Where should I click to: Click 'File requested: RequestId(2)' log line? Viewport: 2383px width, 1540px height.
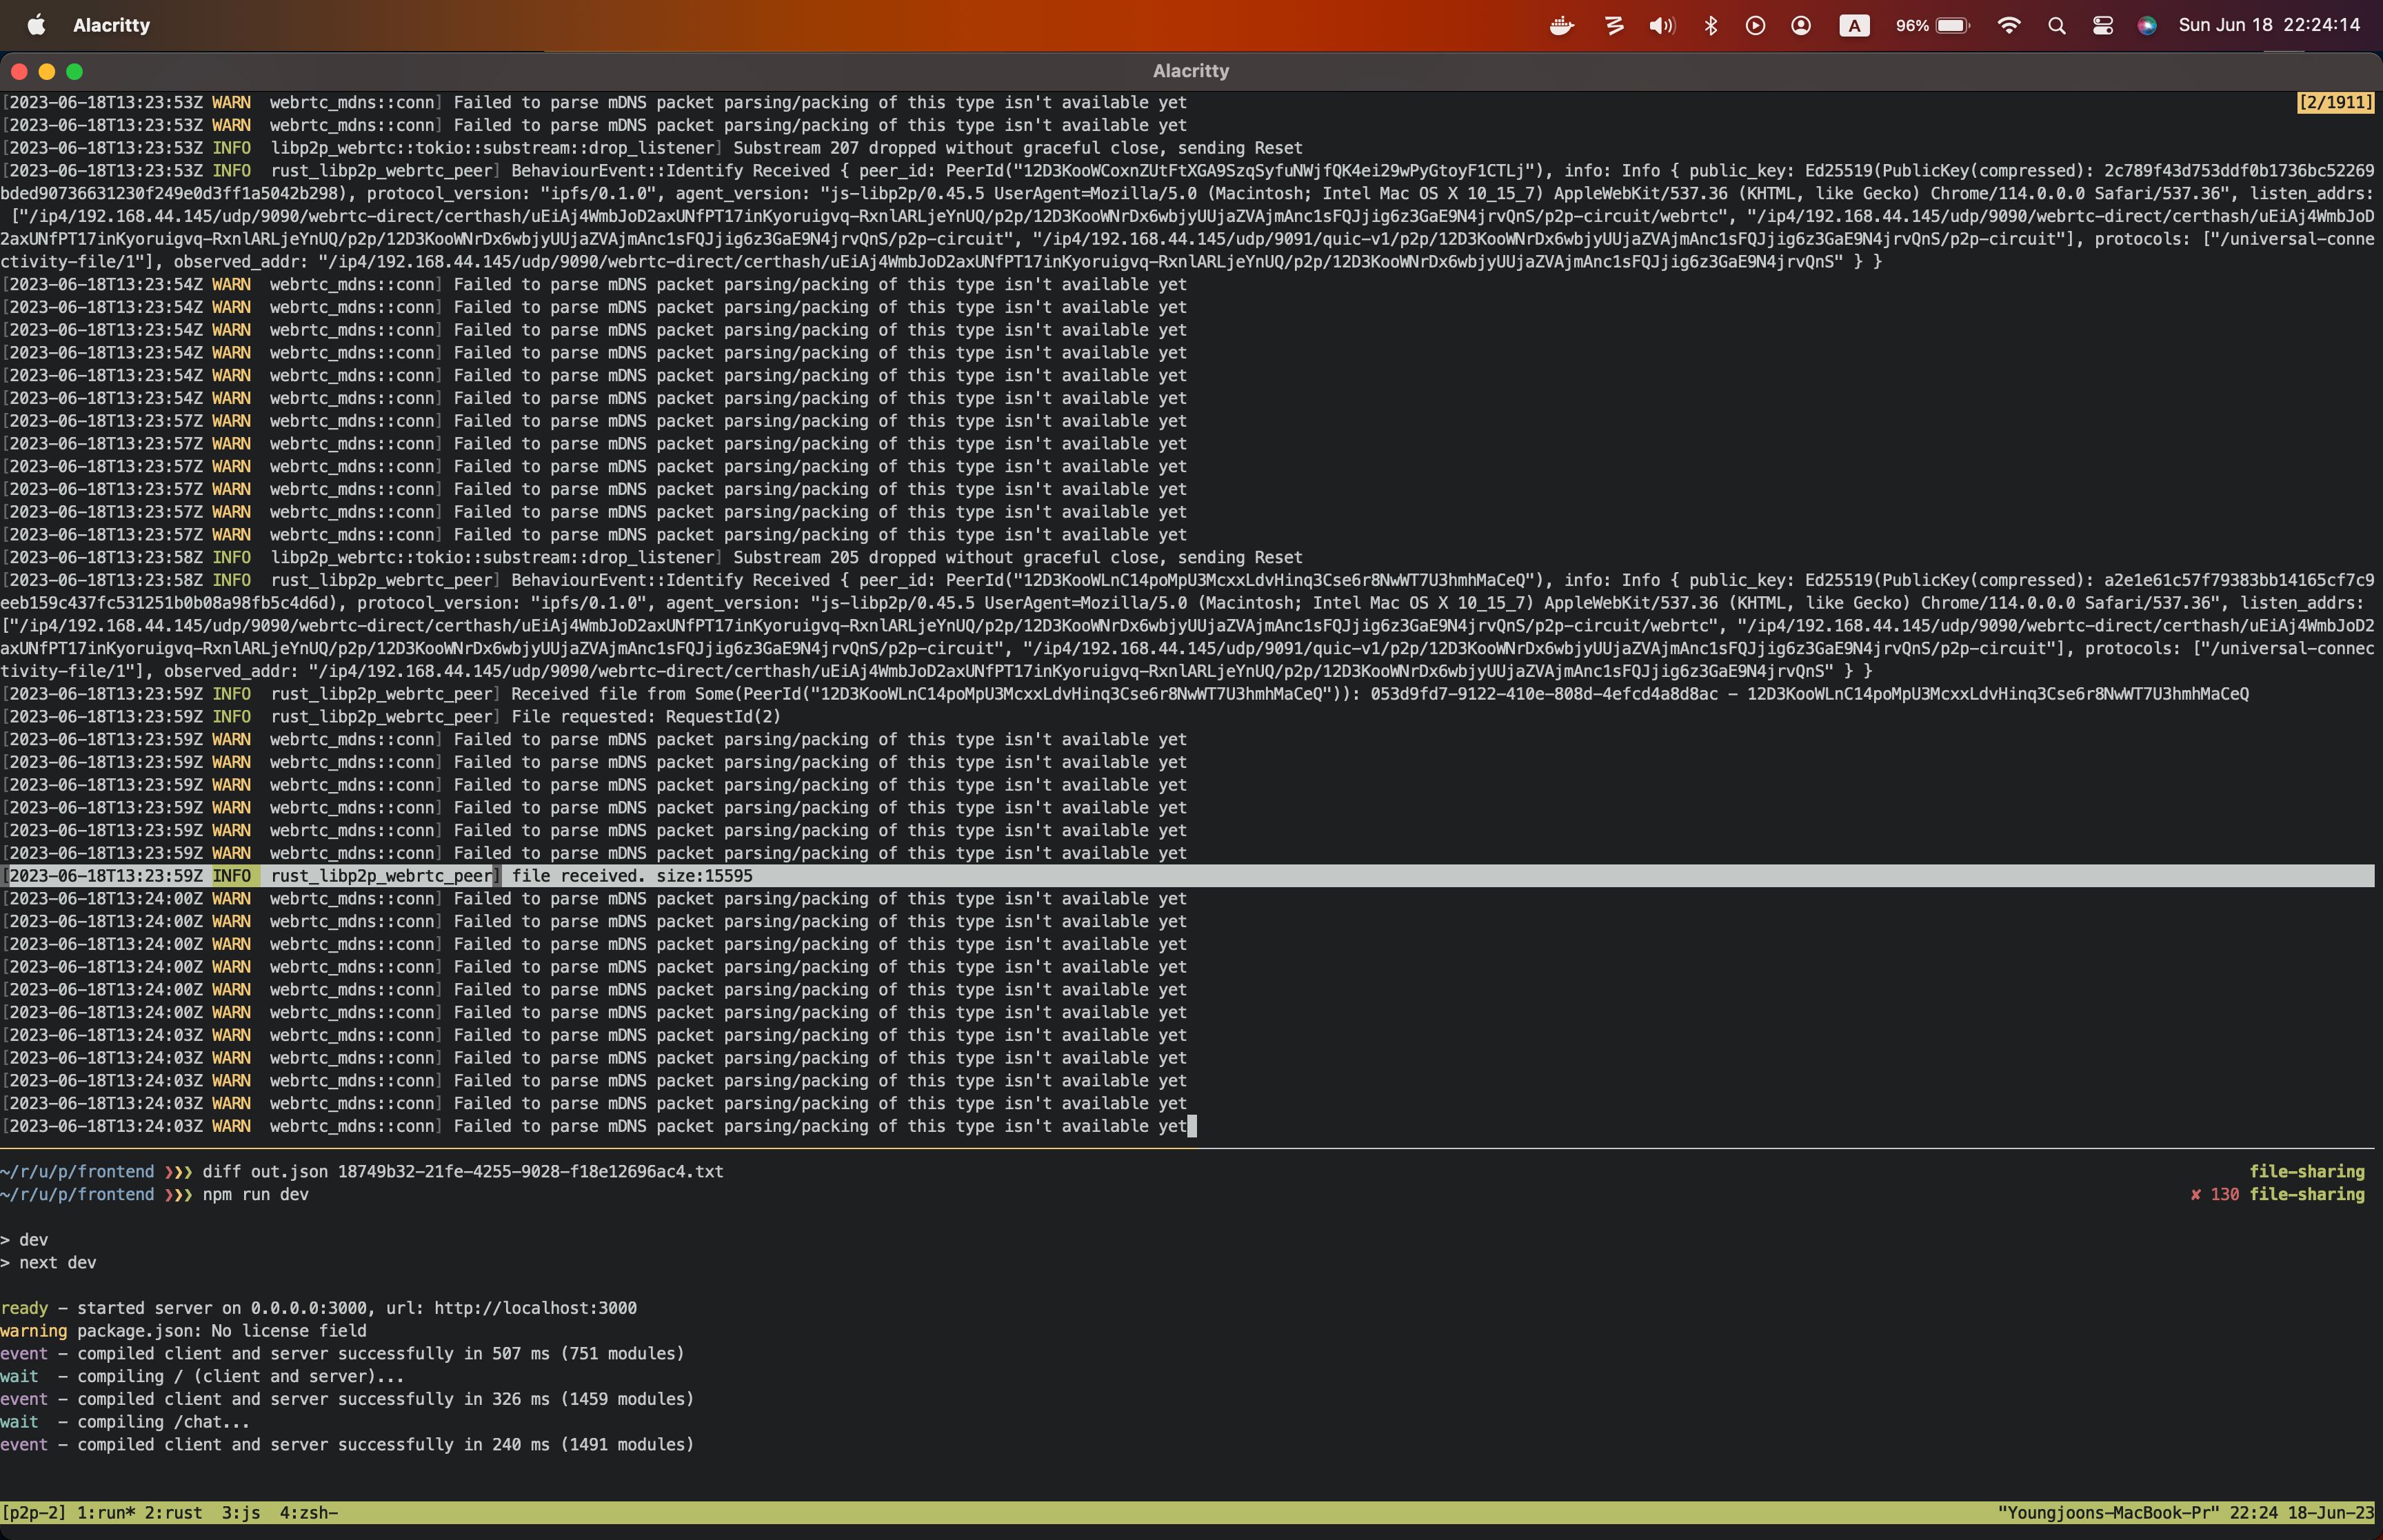pos(391,717)
